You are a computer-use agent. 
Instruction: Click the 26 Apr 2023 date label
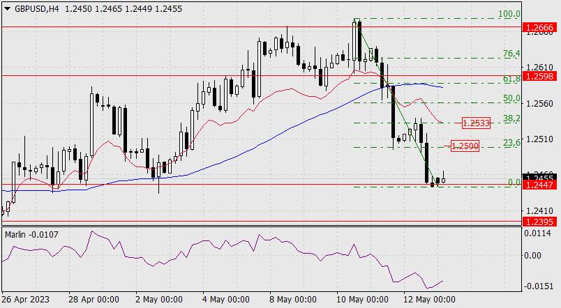26,300
